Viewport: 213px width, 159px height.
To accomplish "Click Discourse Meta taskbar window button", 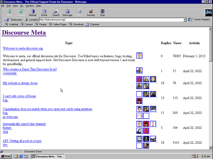I will click(48, 156).
